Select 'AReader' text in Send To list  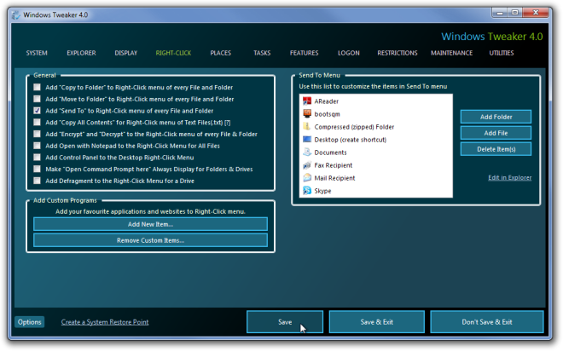click(327, 101)
